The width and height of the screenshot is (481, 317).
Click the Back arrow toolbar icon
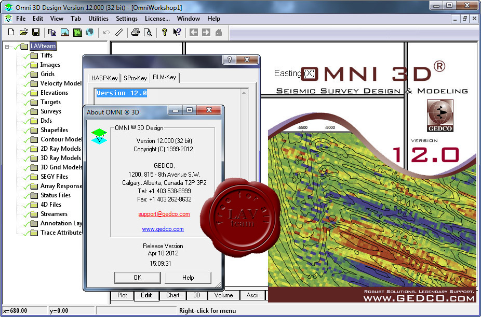pos(194,32)
